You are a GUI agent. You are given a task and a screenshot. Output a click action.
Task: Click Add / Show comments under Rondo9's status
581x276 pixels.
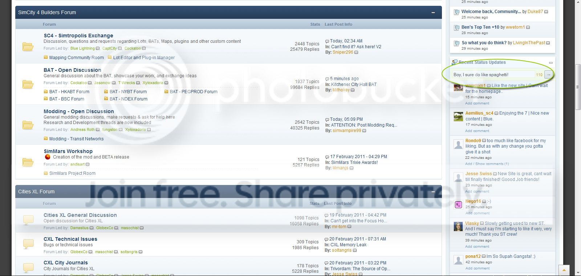(x=487, y=164)
